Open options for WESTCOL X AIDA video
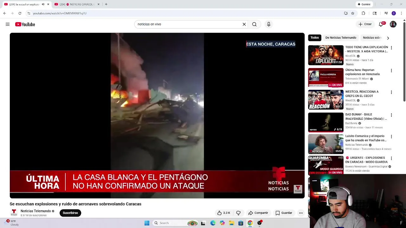Viewport: 406px width, 228px height. pos(391,48)
